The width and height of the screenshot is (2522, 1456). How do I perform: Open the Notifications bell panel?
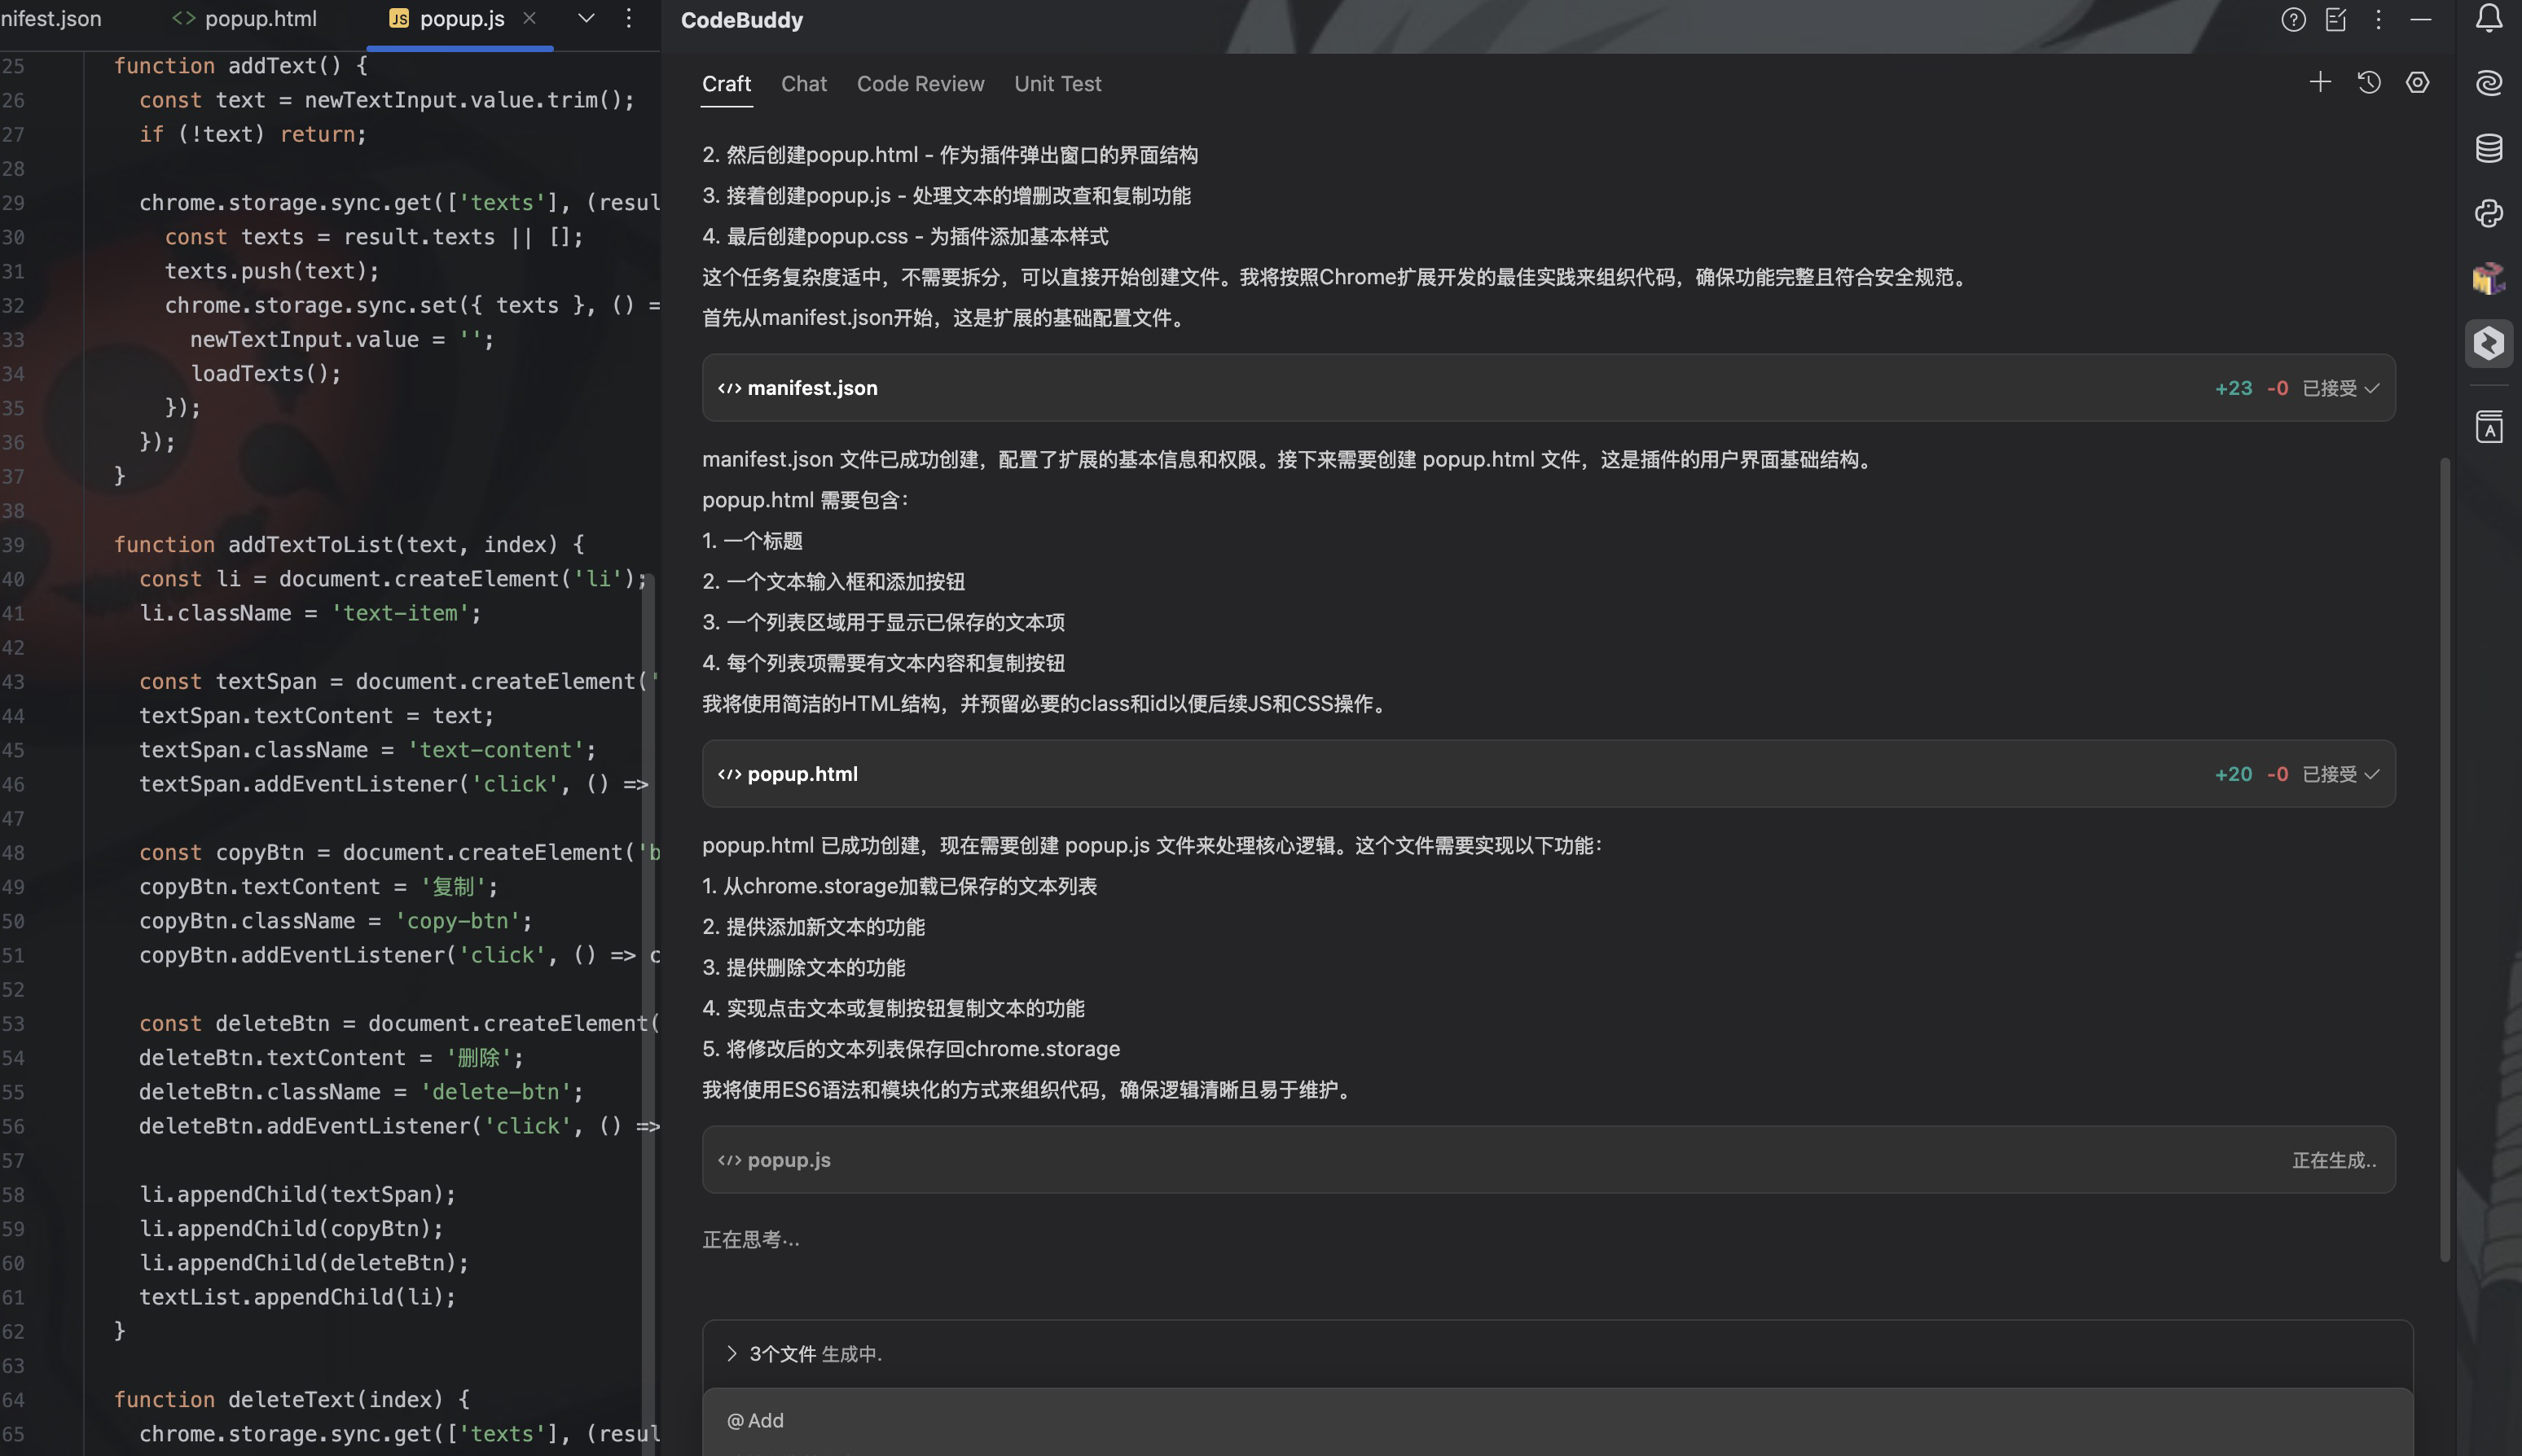pyautogui.click(x=2488, y=19)
